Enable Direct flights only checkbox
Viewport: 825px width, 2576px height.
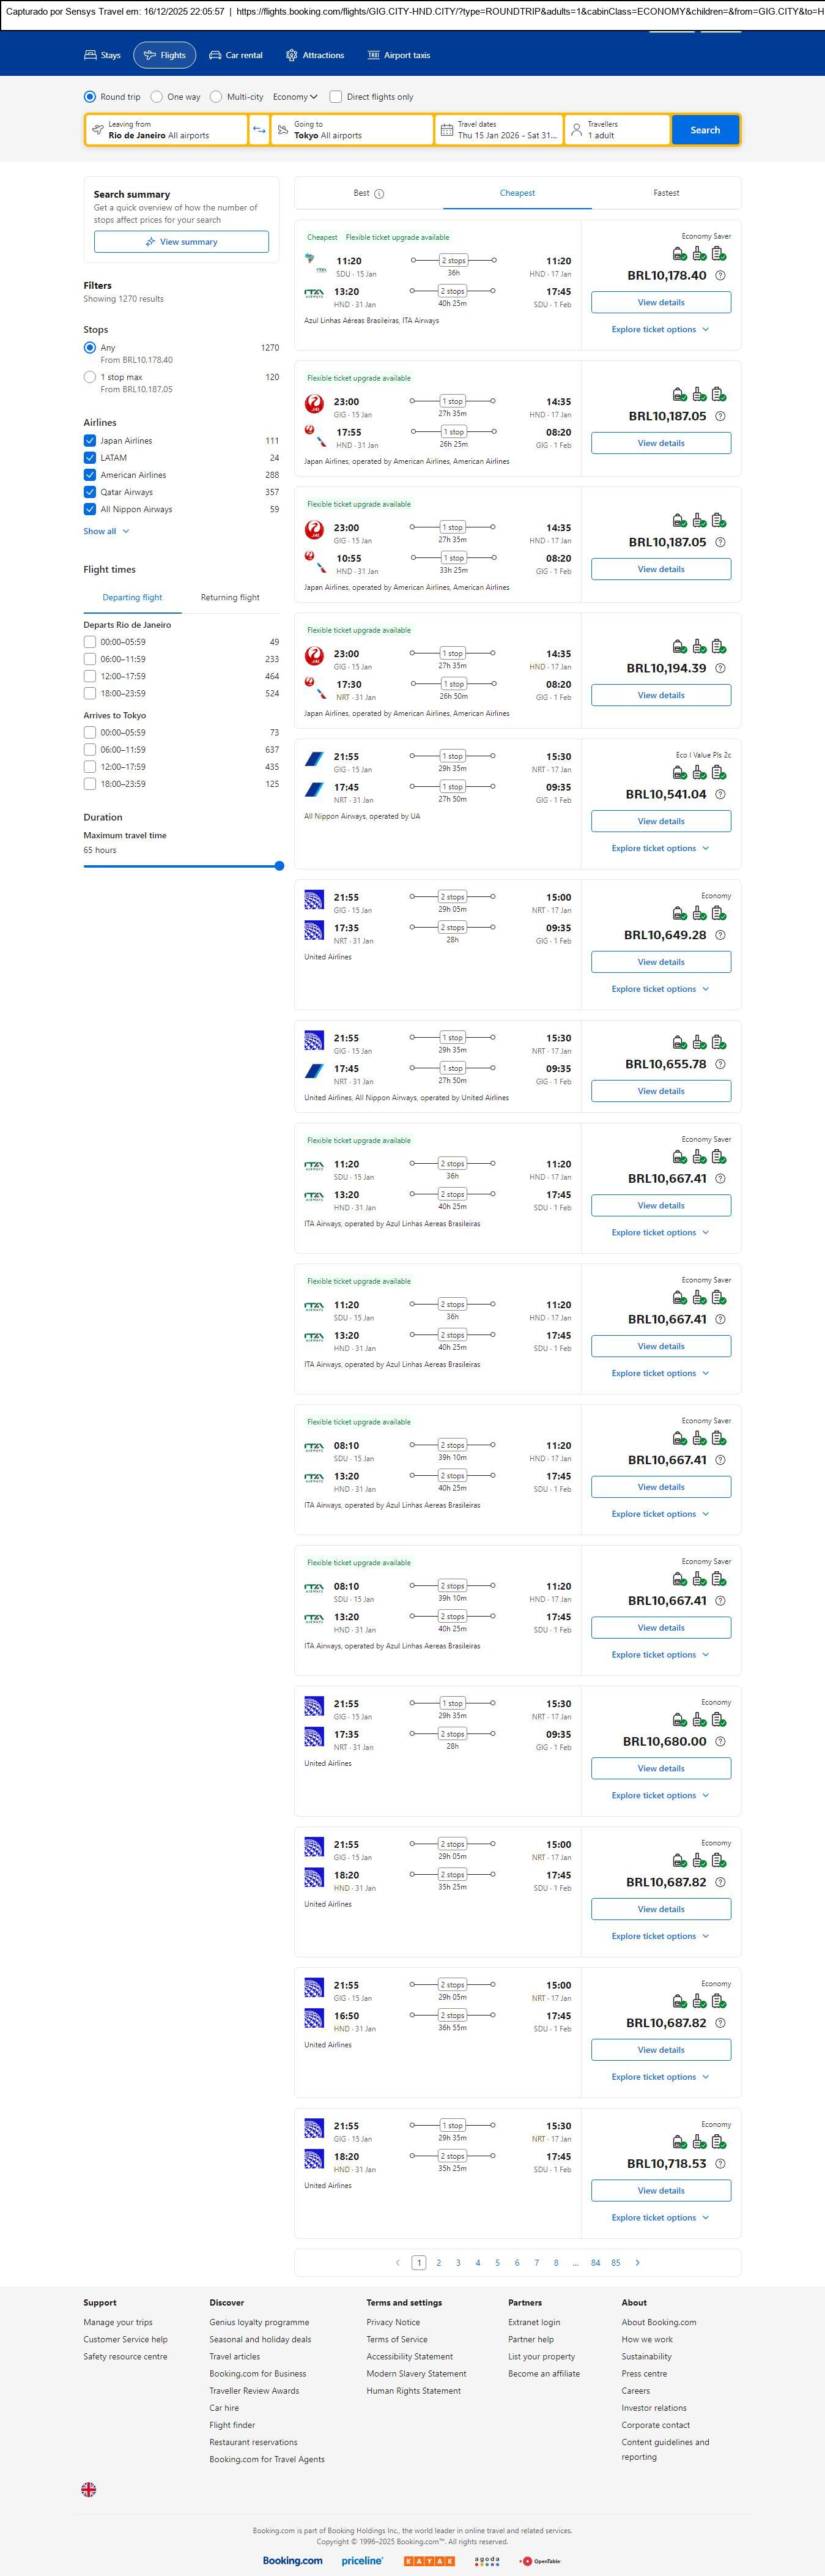(336, 97)
